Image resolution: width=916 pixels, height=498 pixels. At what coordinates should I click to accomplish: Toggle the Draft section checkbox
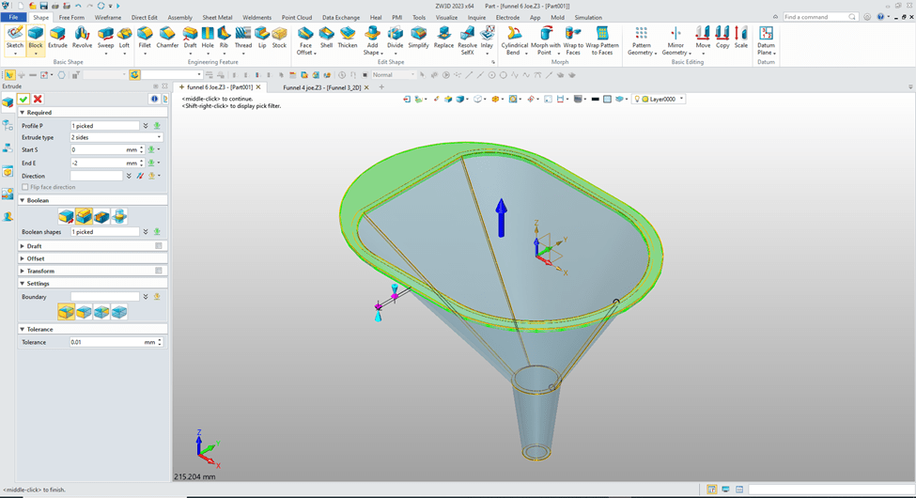tap(159, 246)
